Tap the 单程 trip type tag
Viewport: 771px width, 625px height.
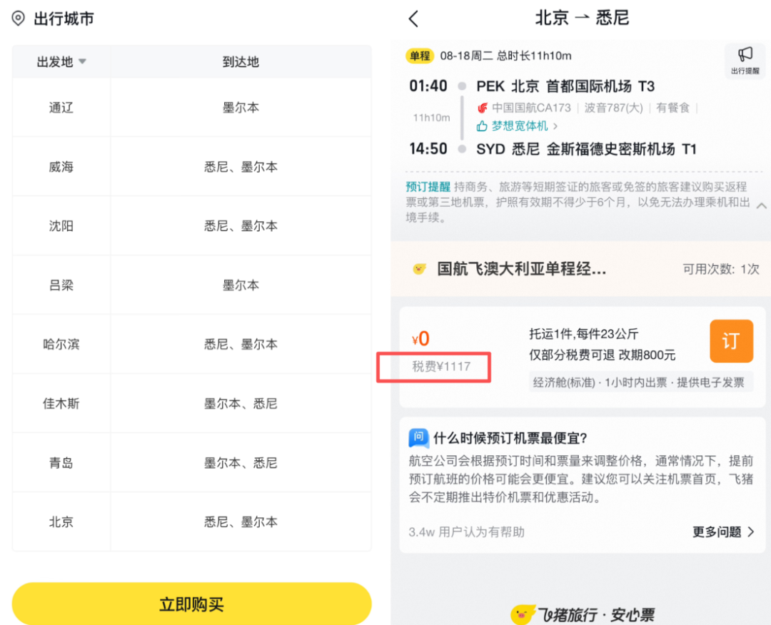pos(420,56)
